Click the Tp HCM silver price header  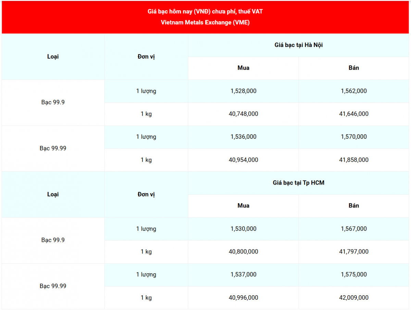click(x=299, y=183)
